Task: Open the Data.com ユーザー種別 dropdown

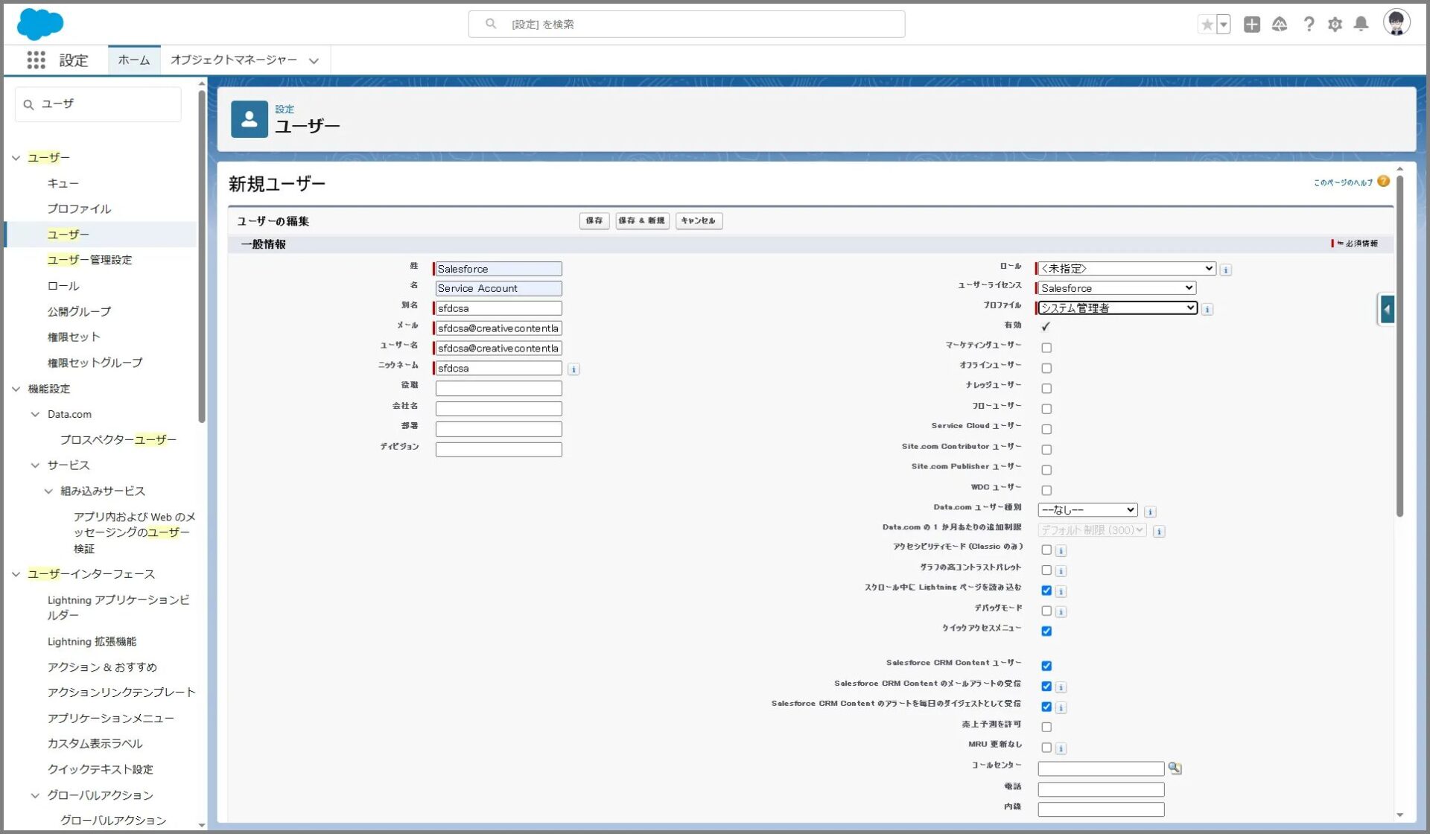Action: coord(1087,510)
